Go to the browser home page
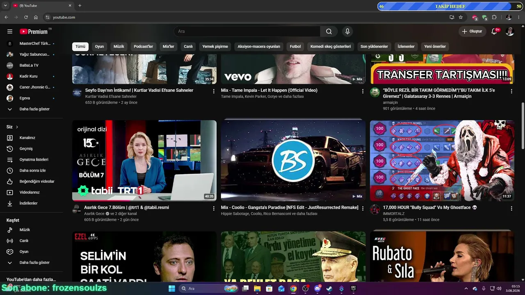 tap(36, 17)
